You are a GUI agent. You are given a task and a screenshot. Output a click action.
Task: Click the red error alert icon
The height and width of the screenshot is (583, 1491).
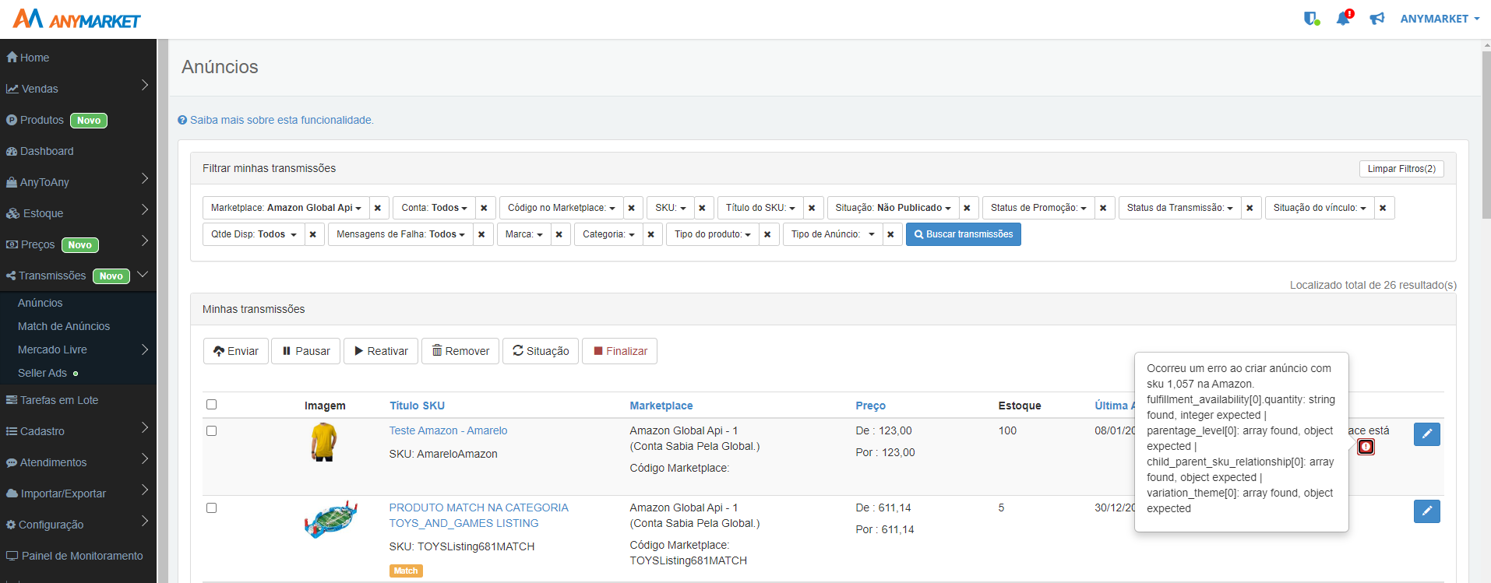pos(1366,447)
